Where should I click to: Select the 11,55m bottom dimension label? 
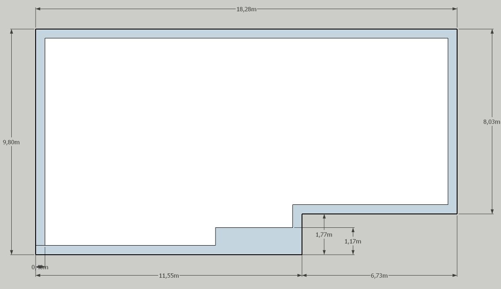pyautogui.click(x=169, y=276)
